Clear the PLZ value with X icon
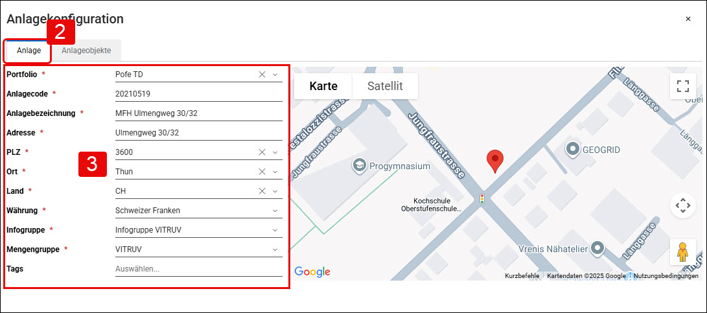The width and height of the screenshot is (707, 313). pyautogui.click(x=262, y=152)
